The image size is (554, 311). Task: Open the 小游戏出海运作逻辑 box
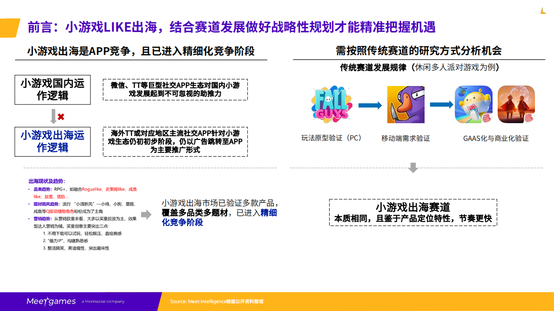coord(52,141)
